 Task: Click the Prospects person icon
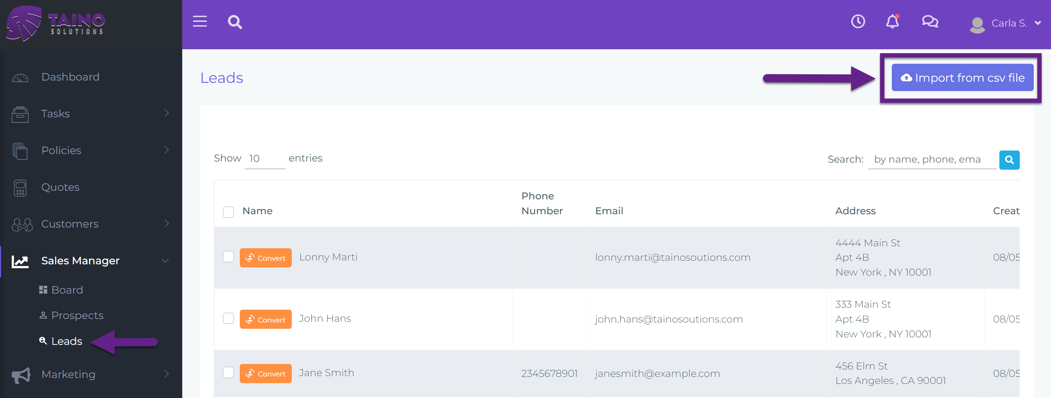43,315
